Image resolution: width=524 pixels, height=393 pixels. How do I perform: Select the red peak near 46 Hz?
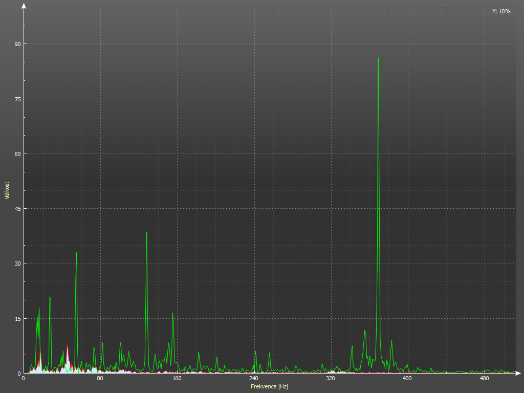pos(67,346)
